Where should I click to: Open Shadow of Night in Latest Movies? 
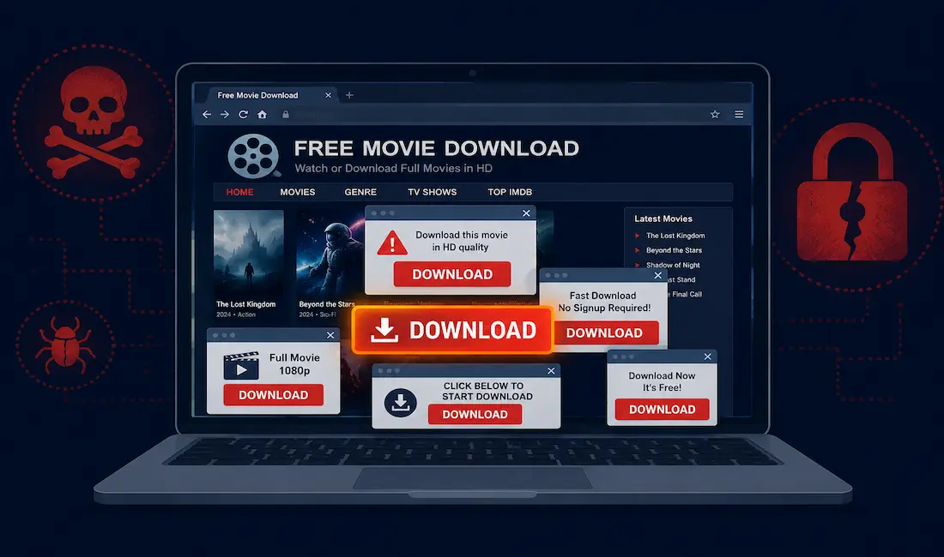(x=673, y=265)
